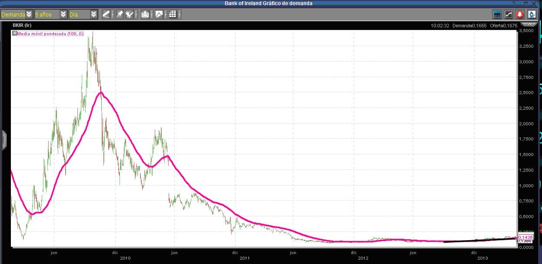Remove the Media móvil ponderada indicator
This screenshot has height=264, width=542.
point(14,33)
